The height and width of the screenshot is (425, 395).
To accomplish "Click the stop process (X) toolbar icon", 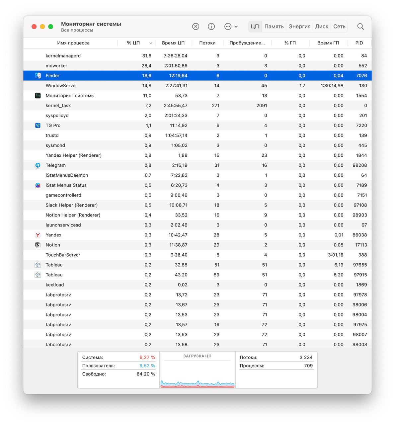I will coord(196,27).
